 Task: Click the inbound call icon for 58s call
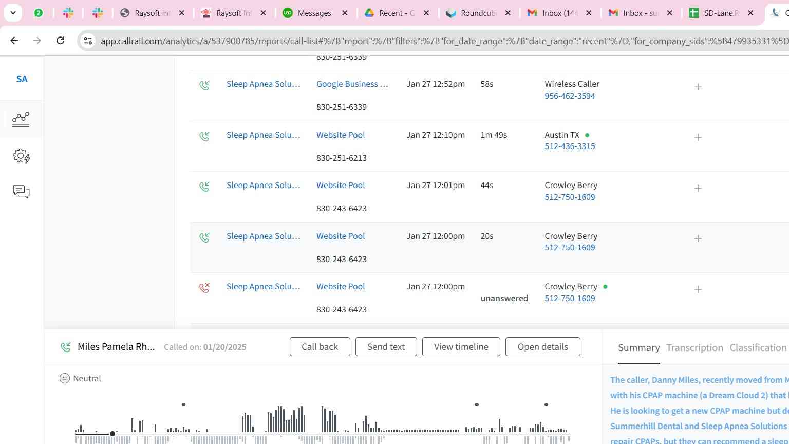[204, 85]
